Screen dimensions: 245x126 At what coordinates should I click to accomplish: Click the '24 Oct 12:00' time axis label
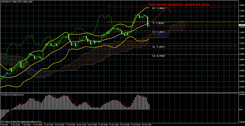114,125
